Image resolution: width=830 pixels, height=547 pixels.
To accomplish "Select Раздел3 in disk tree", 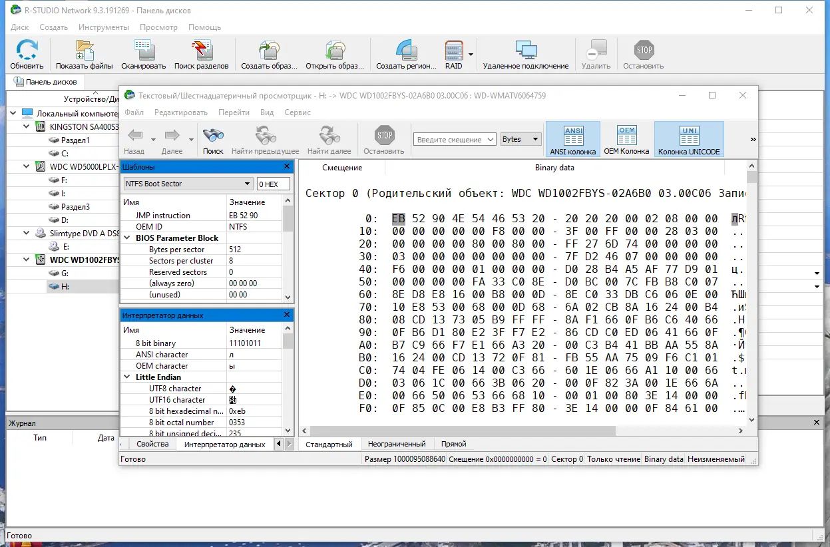I will pos(75,206).
